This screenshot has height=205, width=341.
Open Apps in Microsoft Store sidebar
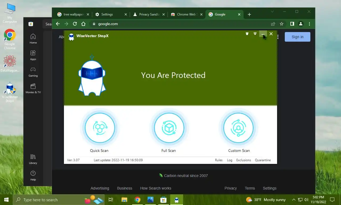point(33,56)
